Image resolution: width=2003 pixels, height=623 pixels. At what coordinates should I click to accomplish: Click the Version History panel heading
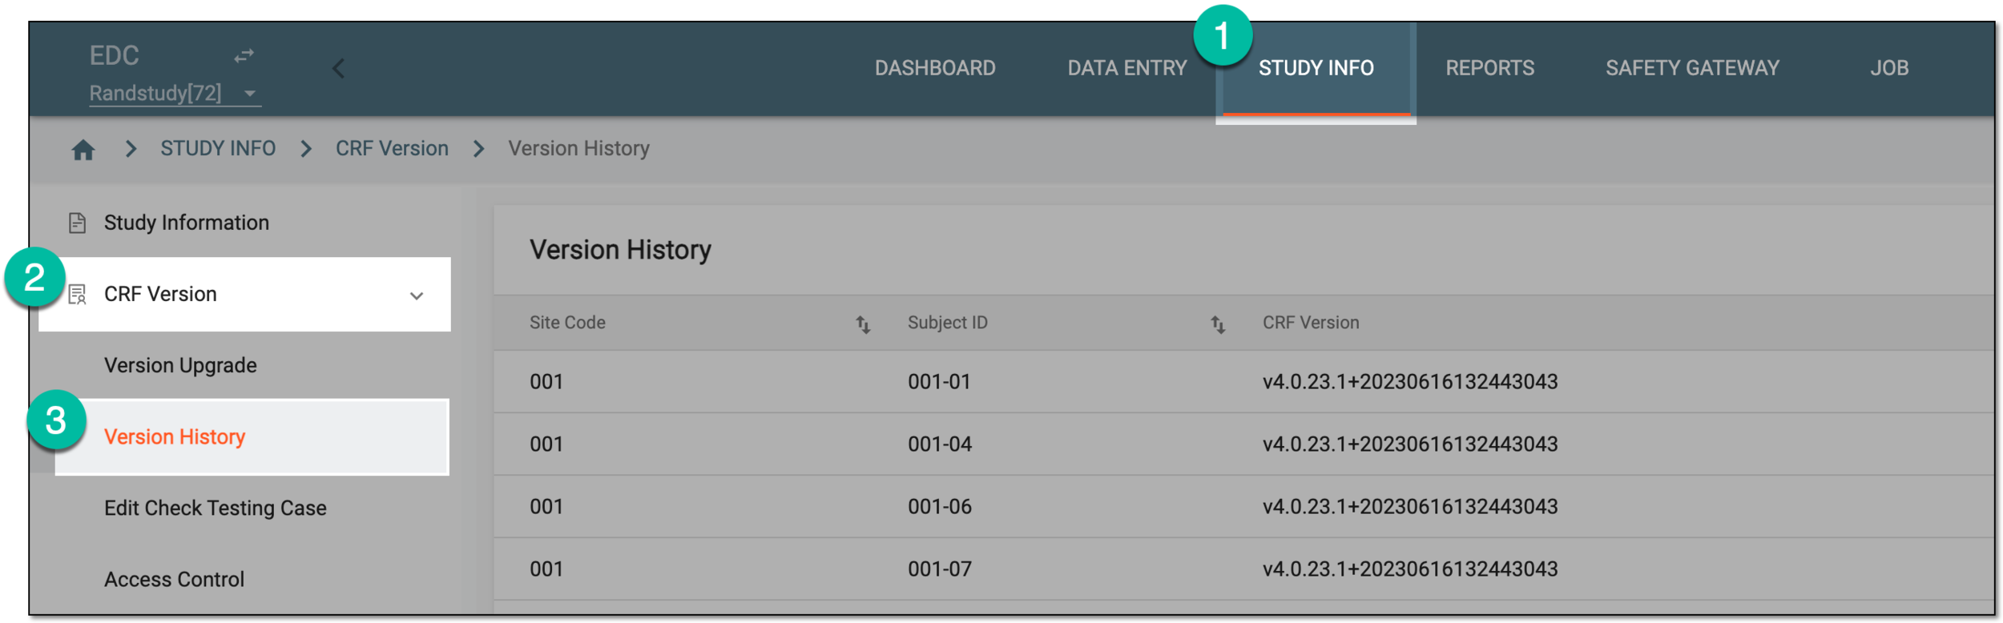620,251
